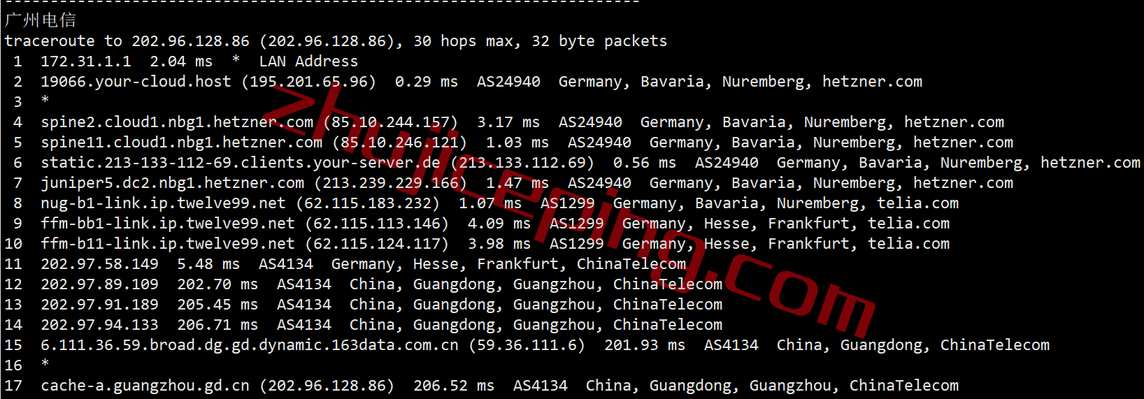Select the asterisk on hop 16

(x=45, y=363)
